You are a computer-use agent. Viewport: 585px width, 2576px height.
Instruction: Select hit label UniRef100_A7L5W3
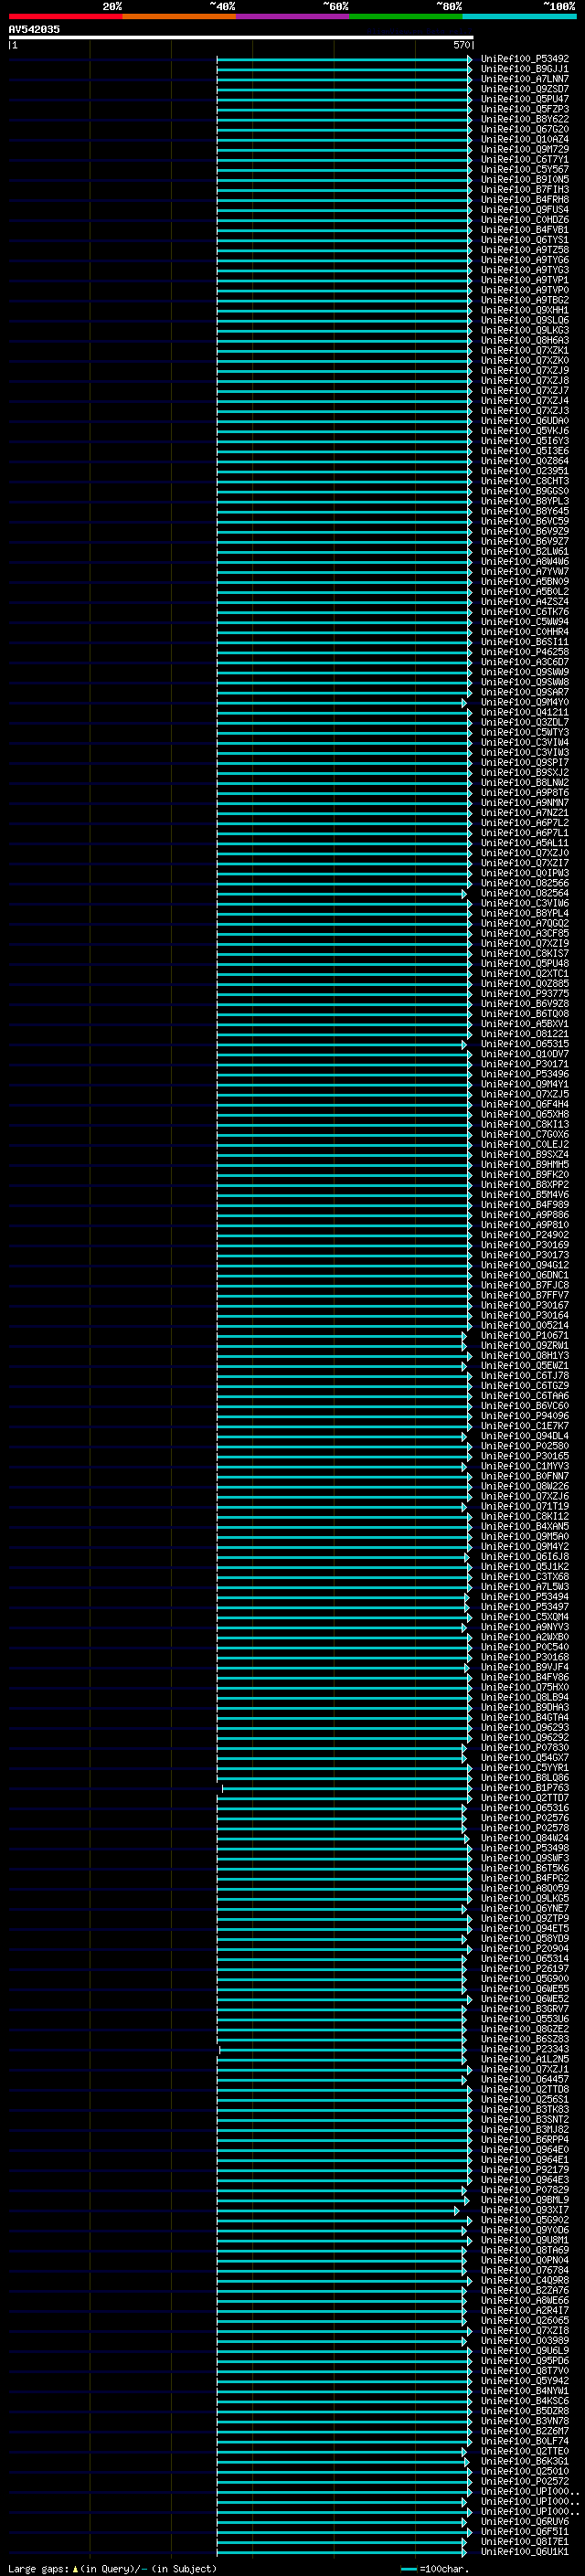tap(525, 1586)
